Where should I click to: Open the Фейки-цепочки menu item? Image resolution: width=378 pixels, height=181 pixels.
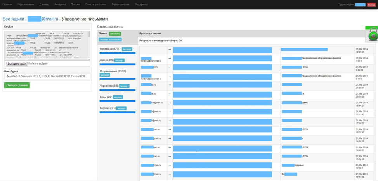[121, 5]
